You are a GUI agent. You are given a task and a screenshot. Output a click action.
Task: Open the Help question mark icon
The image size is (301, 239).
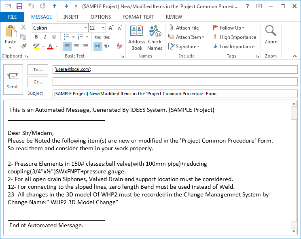tap(248, 6)
